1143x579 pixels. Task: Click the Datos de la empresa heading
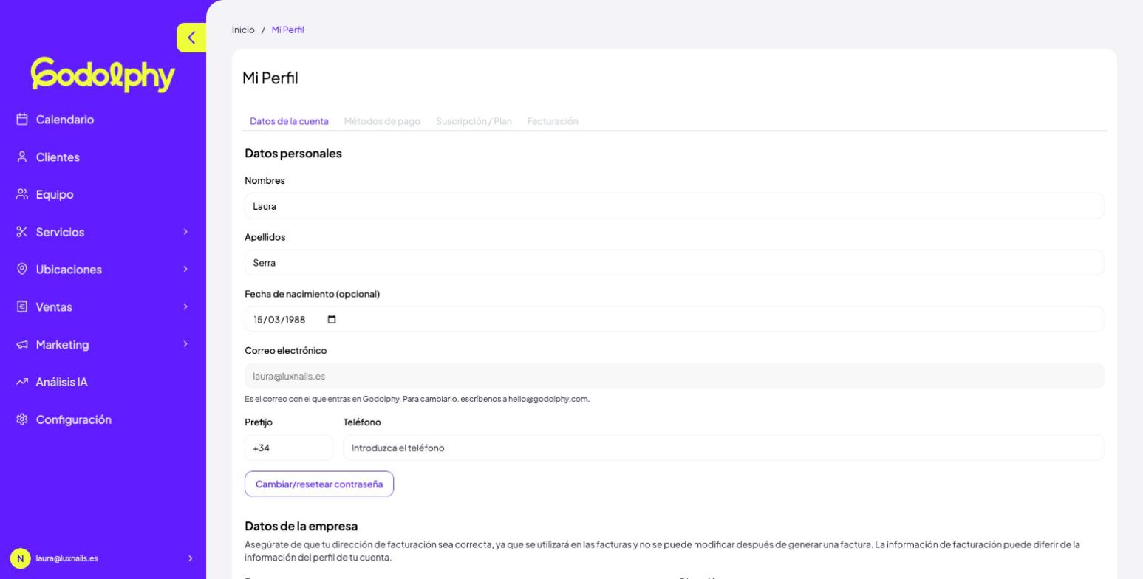click(301, 526)
